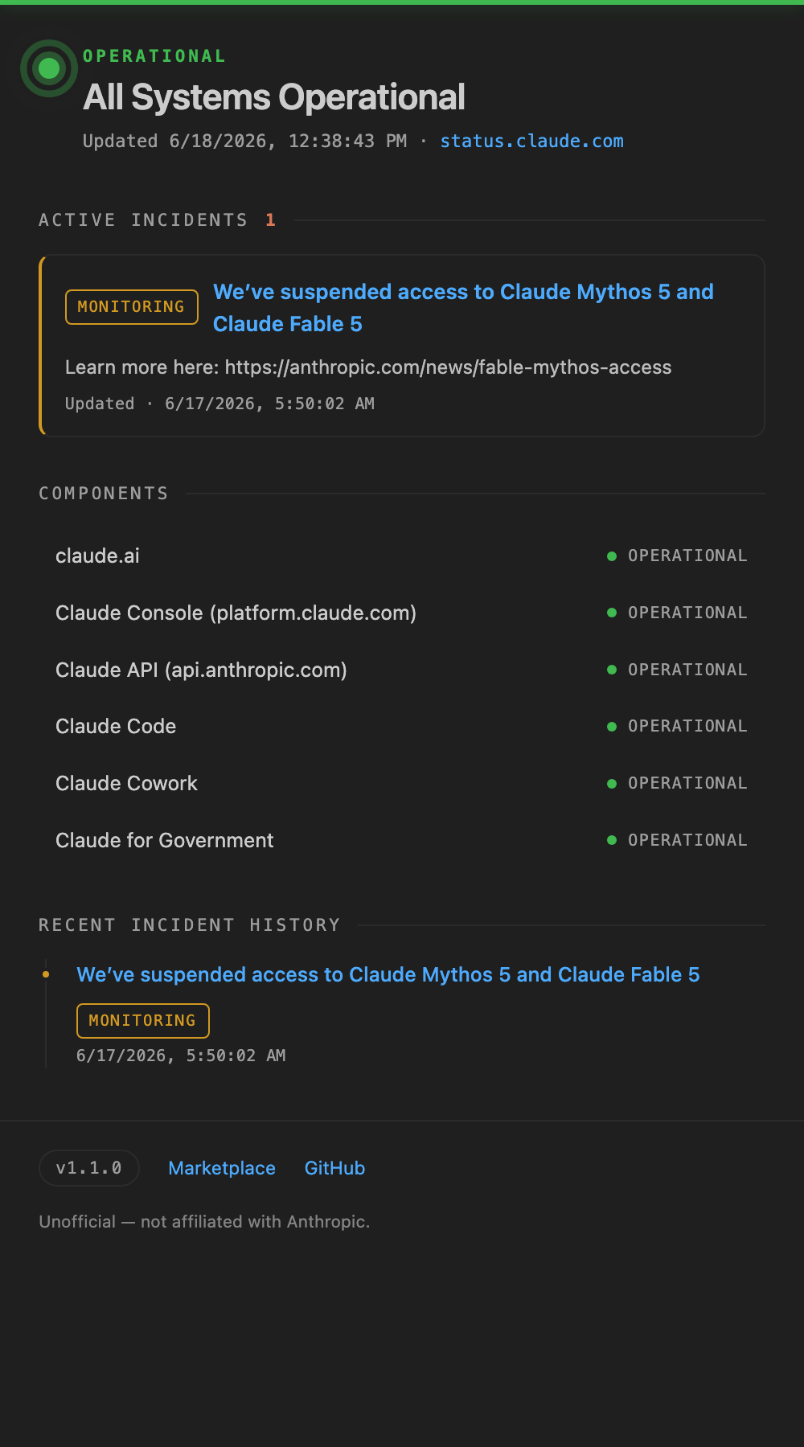Click the MONITORING badge in the active incident card

(132, 307)
